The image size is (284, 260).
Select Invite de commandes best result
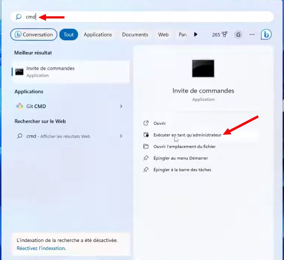pos(71,72)
